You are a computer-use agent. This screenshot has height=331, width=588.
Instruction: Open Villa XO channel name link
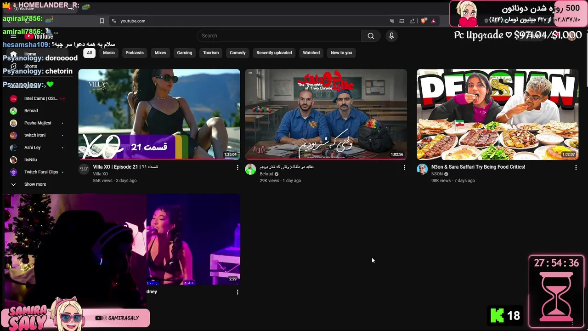click(x=100, y=174)
